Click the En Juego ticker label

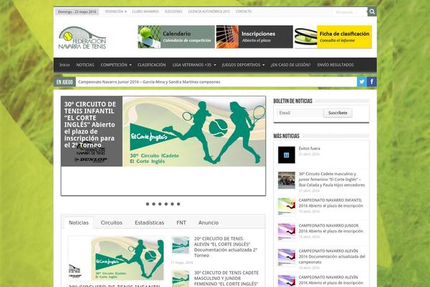click(64, 82)
